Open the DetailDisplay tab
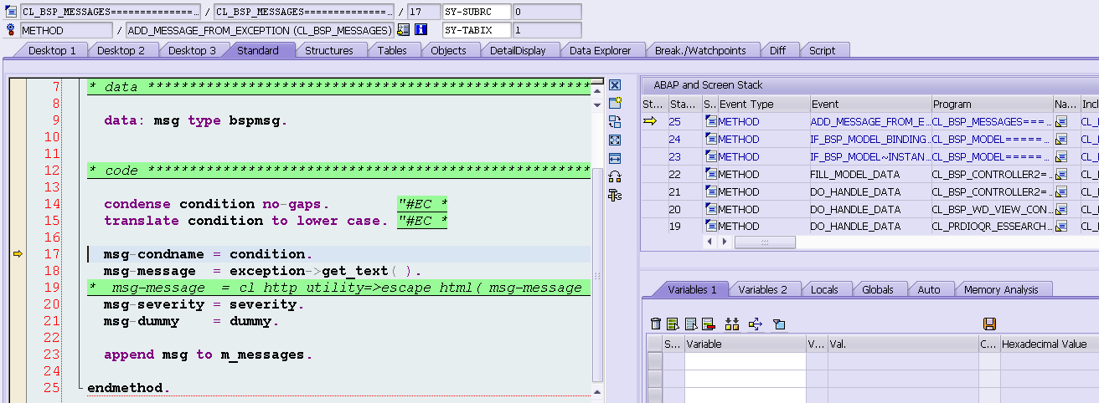1099x403 pixels. pyautogui.click(x=518, y=50)
